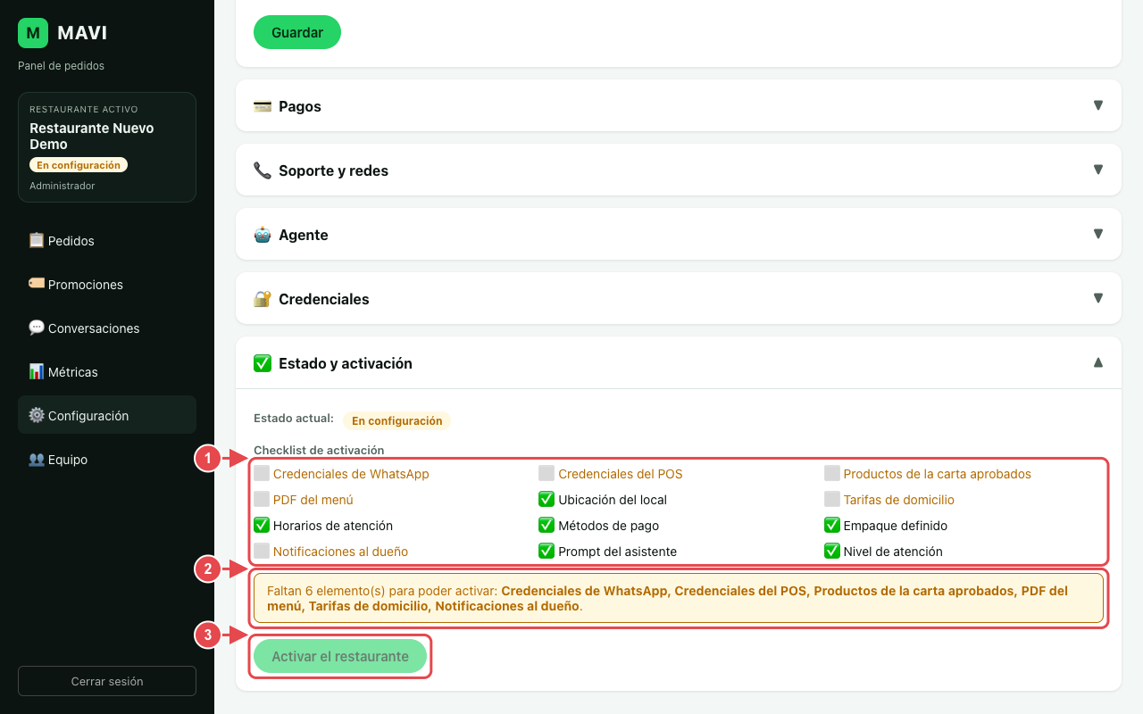Toggle the Horarios de atención checkbox
The width and height of the screenshot is (1143, 714).
pyautogui.click(x=262, y=525)
